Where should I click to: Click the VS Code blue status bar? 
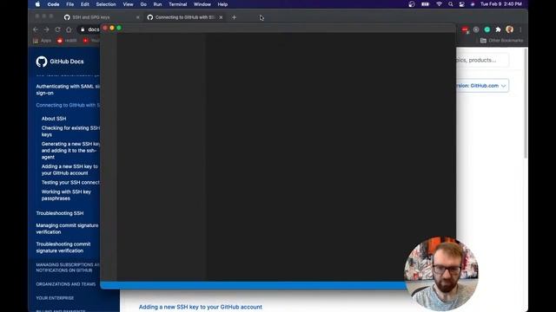pyautogui.click(x=253, y=285)
